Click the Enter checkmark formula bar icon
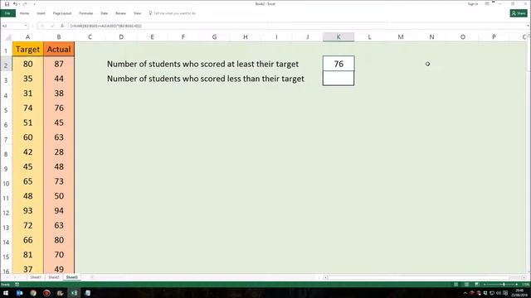Viewport: 531px width, 298px height. pyautogui.click(x=52, y=26)
